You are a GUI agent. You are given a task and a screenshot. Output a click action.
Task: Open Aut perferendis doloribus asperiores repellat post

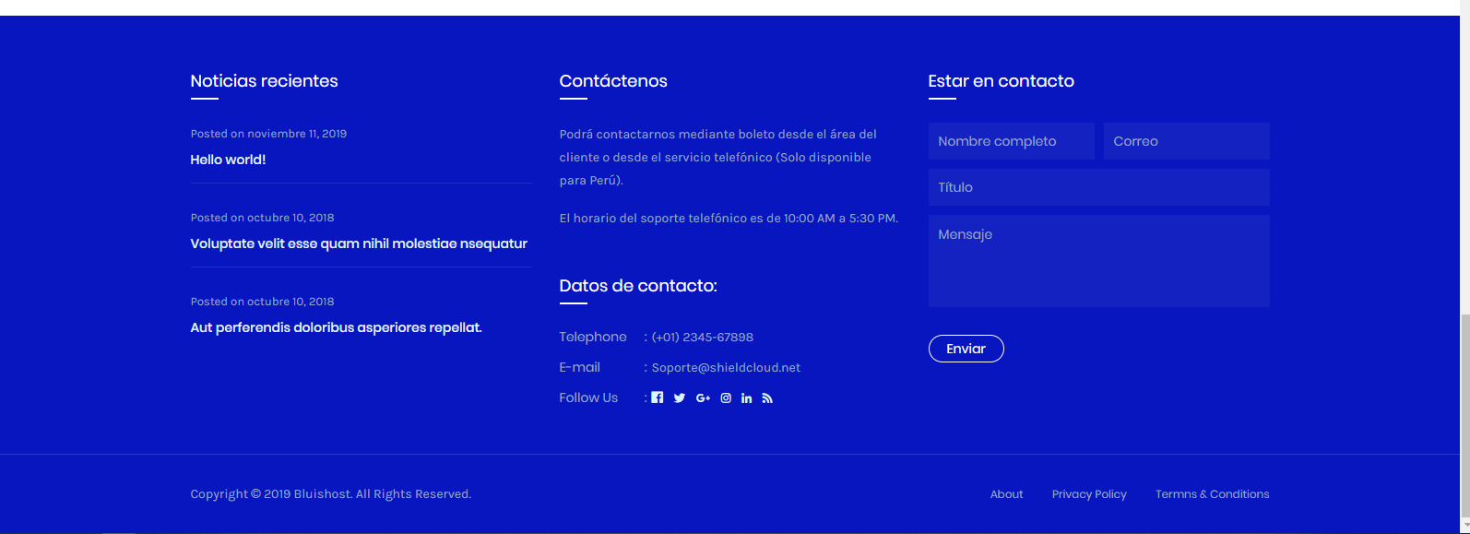click(336, 327)
